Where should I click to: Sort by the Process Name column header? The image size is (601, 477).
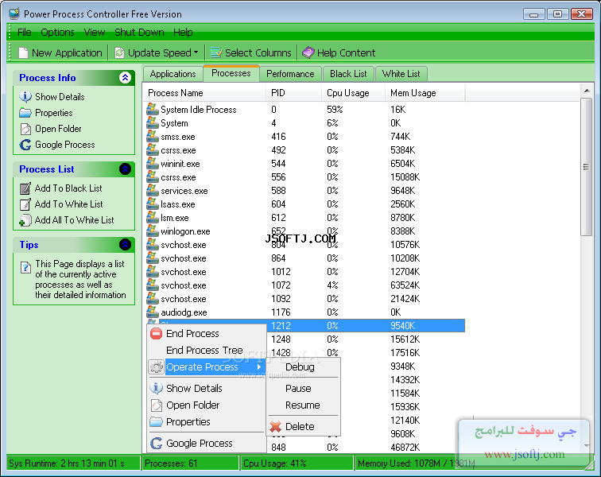coord(204,93)
